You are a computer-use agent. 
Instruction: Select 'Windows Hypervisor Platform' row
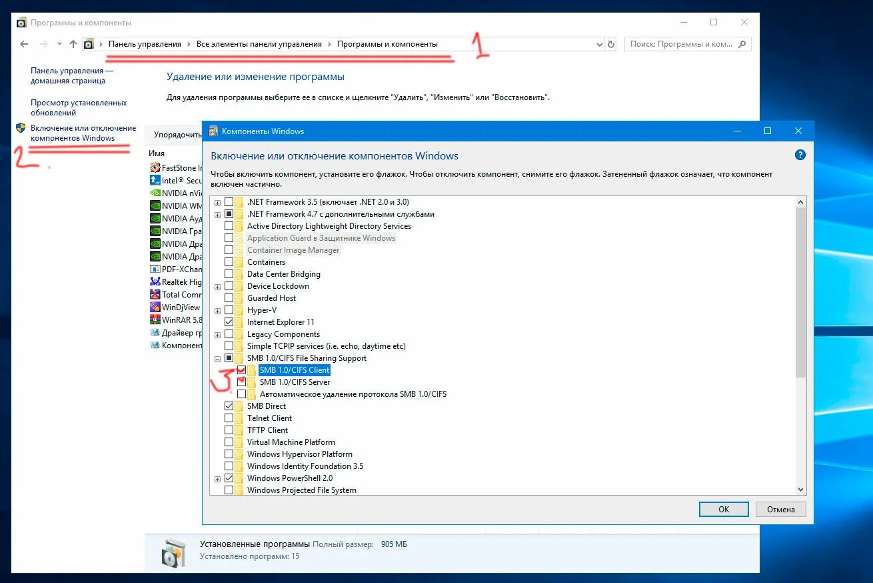(300, 454)
